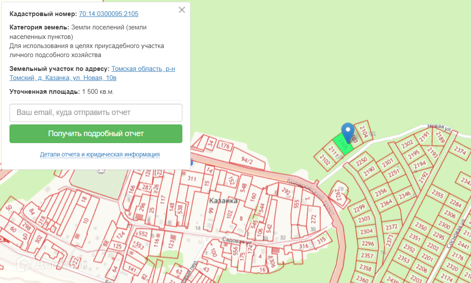Select parcel 2372 on the map
This screenshot has width=471, height=283.
[391, 227]
